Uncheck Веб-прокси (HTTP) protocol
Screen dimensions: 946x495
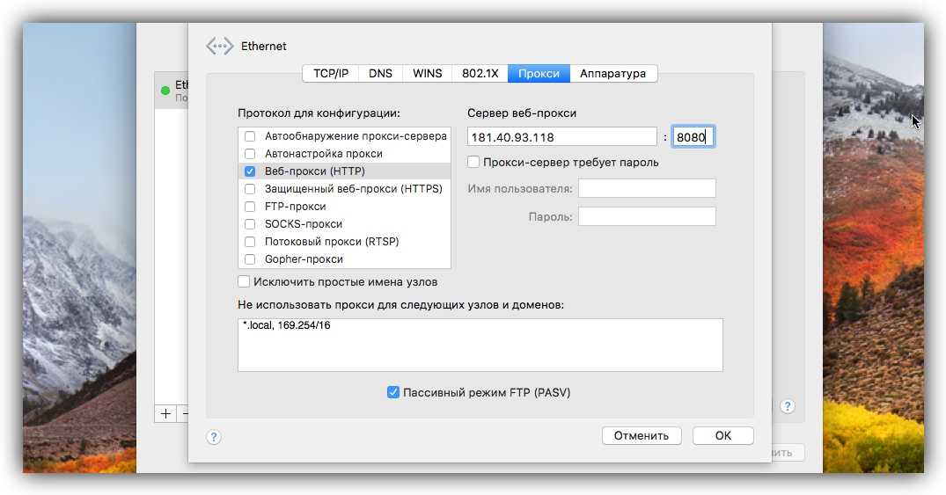(250, 171)
